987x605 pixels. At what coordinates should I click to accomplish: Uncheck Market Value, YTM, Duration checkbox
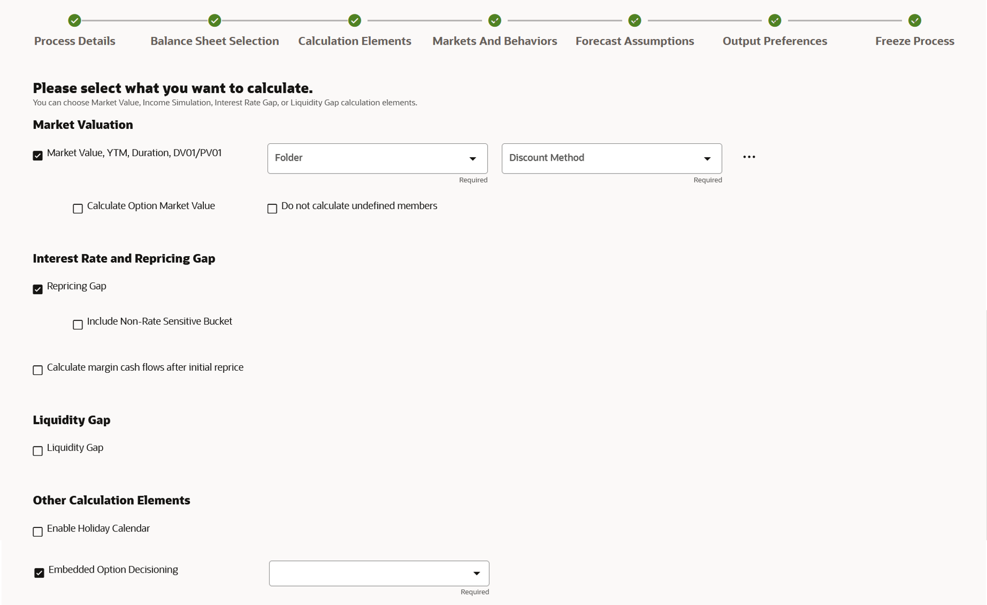coord(38,156)
